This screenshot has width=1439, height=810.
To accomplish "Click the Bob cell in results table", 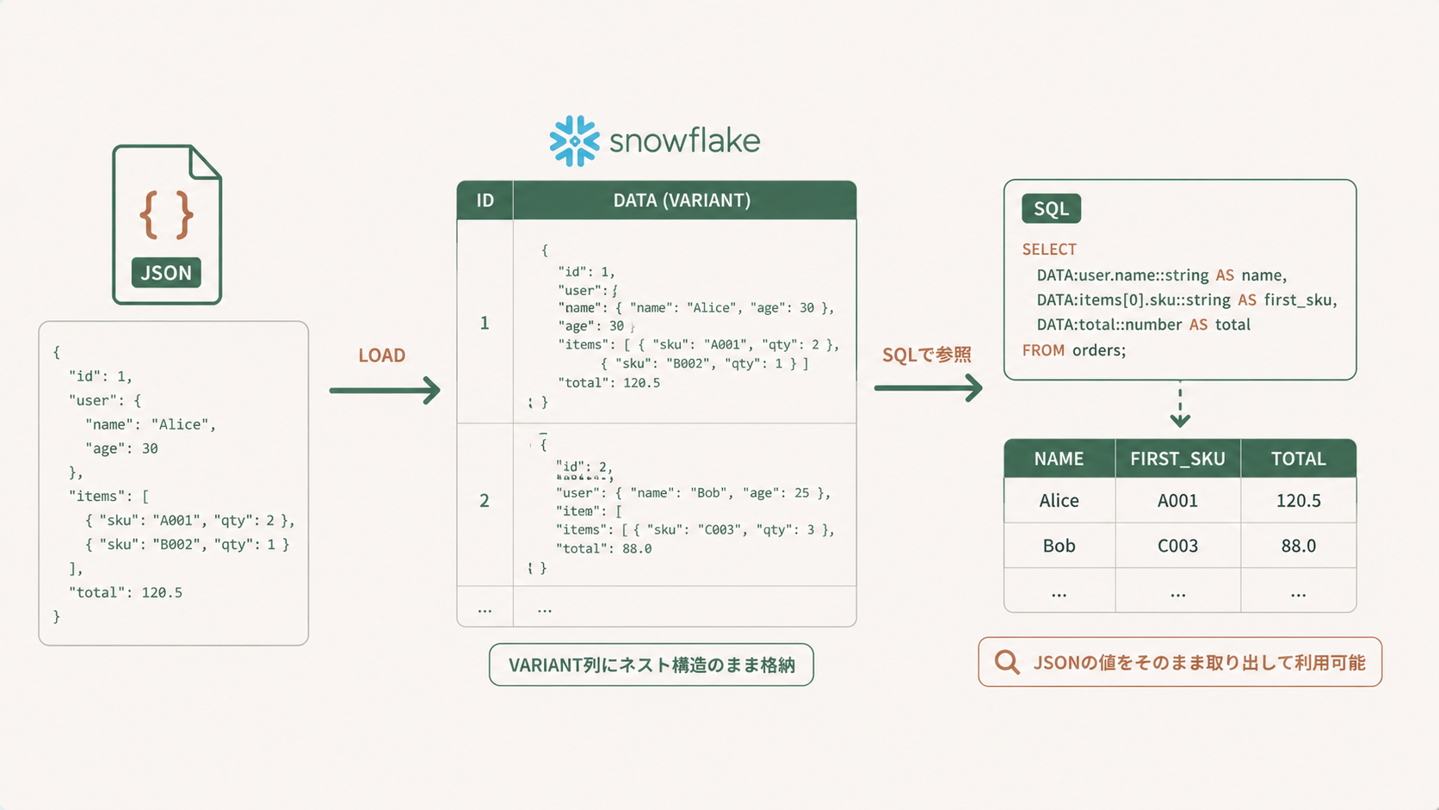I will [x=1059, y=546].
